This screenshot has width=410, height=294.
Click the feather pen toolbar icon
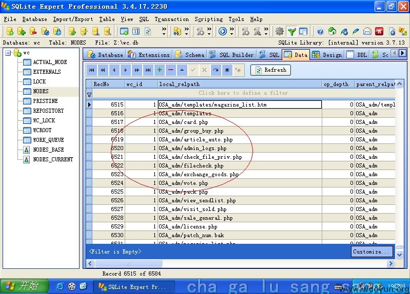tap(356, 31)
